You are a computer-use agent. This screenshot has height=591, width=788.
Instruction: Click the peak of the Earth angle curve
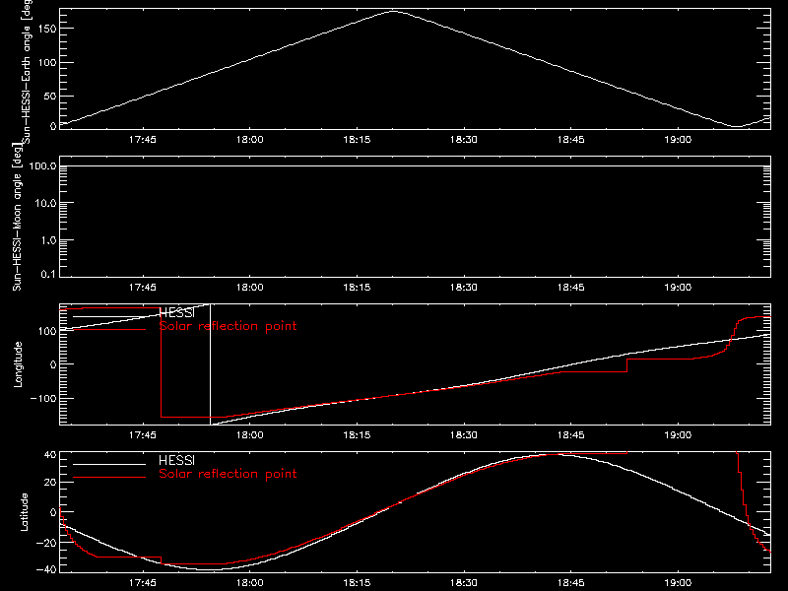(392, 11)
